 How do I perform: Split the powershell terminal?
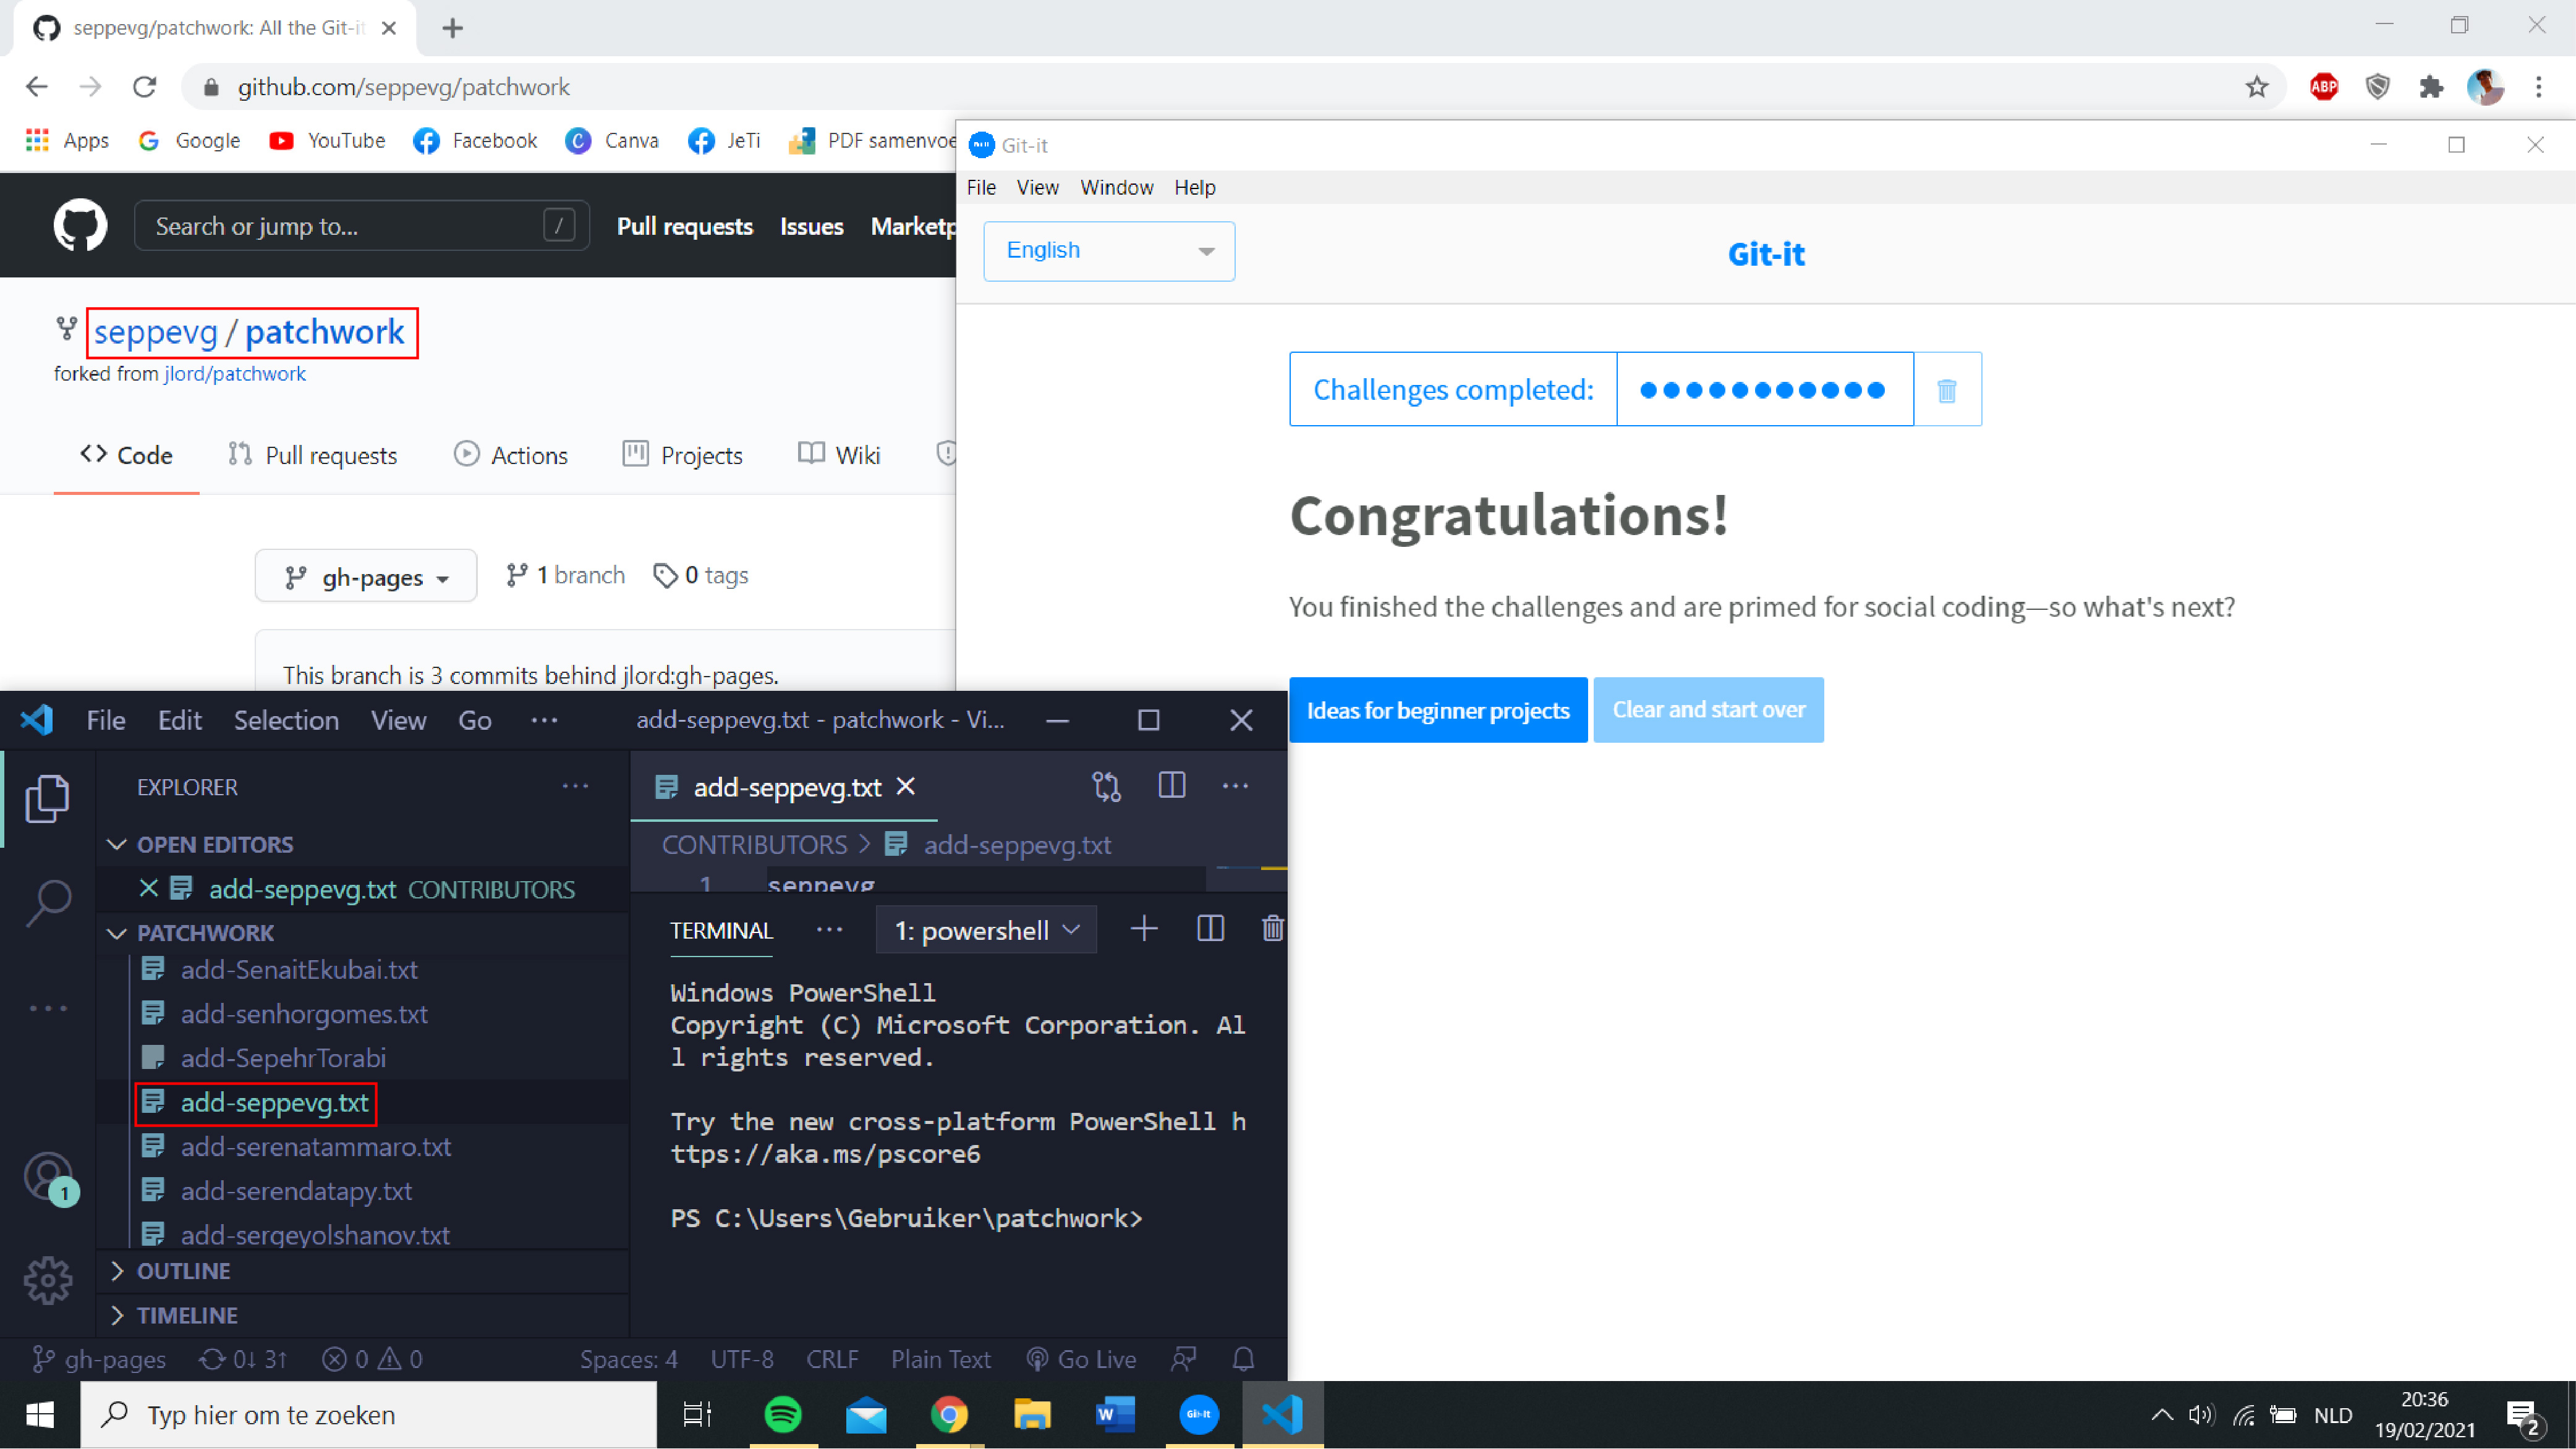[x=1210, y=929]
